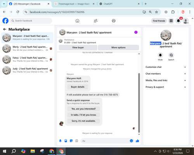
Task: Open the Friends icon in top navigation
Action: 95,21
